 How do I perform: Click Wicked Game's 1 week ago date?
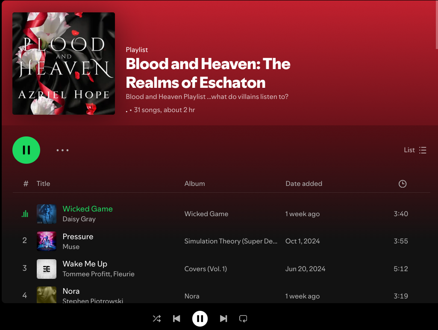tap(303, 214)
